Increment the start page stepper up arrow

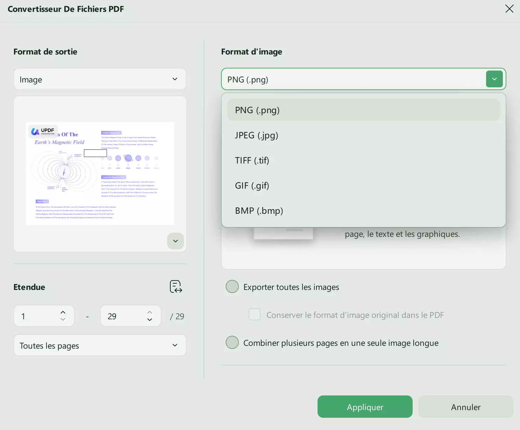pyautogui.click(x=63, y=312)
